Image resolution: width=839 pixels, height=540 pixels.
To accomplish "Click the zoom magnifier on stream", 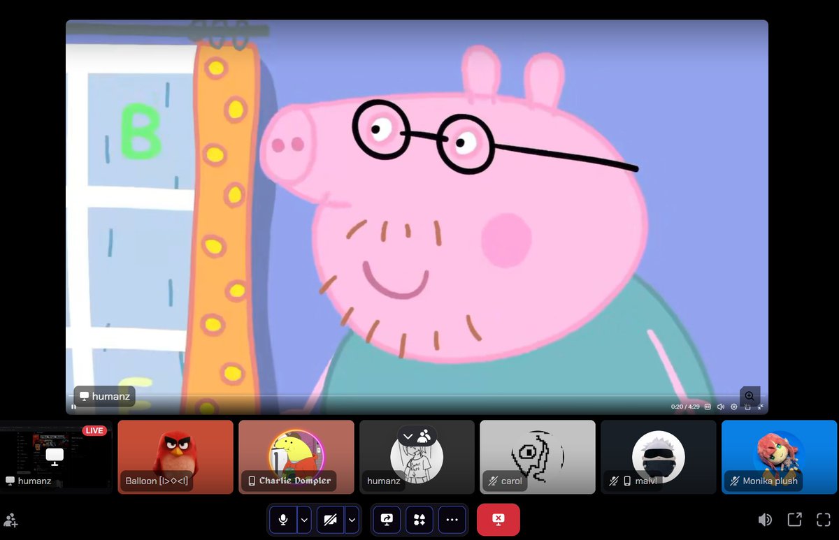I will pyautogui.click(x=750, y=396).
